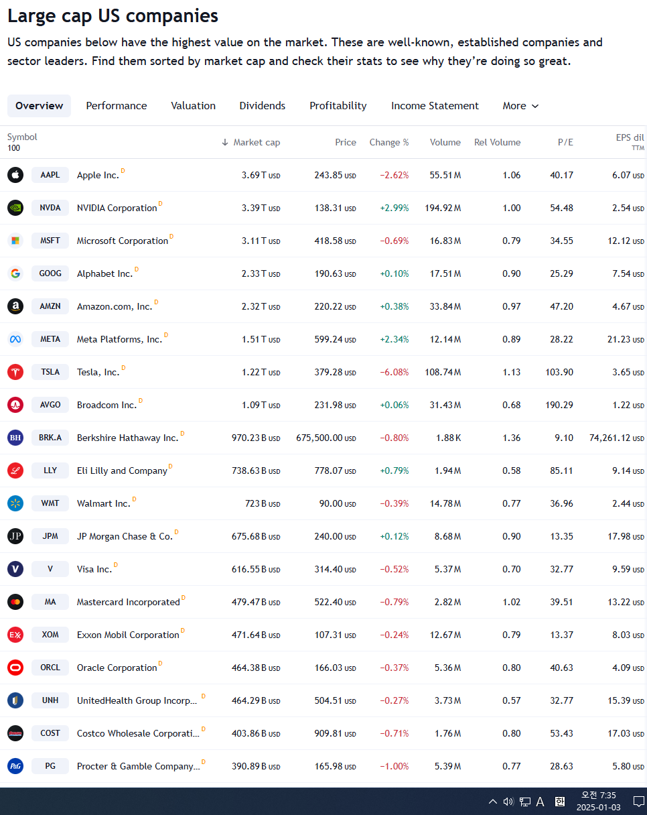Sort by the Volume column header
The height and width of the screenshot is (815, 647).
click(445, 142)
